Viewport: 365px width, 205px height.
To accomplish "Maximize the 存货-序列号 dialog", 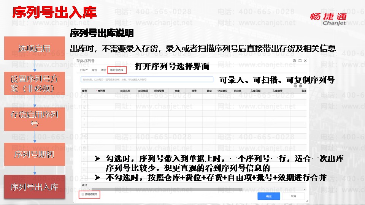I will point(300,61).
